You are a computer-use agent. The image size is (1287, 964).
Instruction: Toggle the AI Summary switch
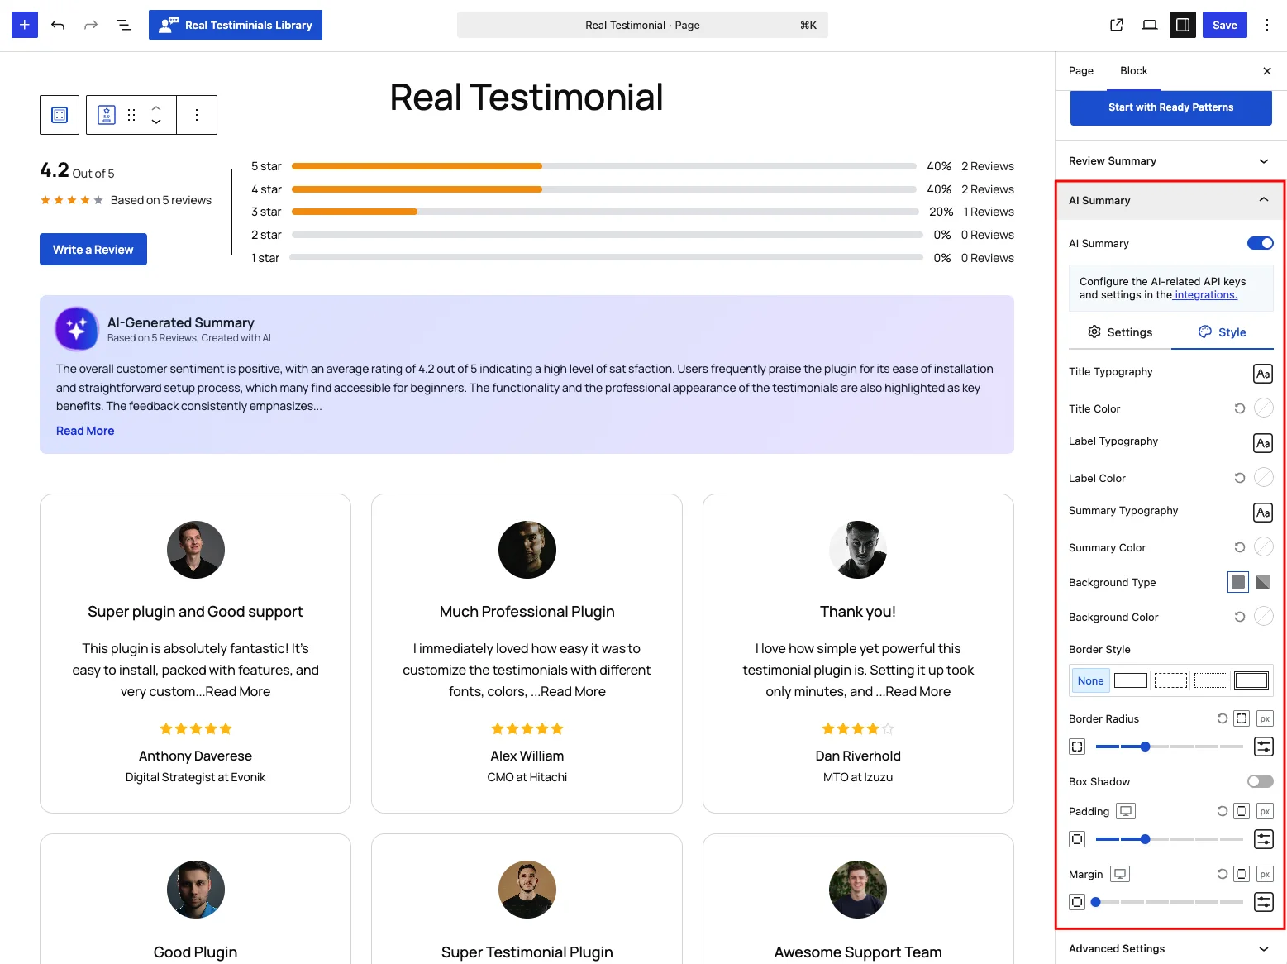(x=1261, y=243)
